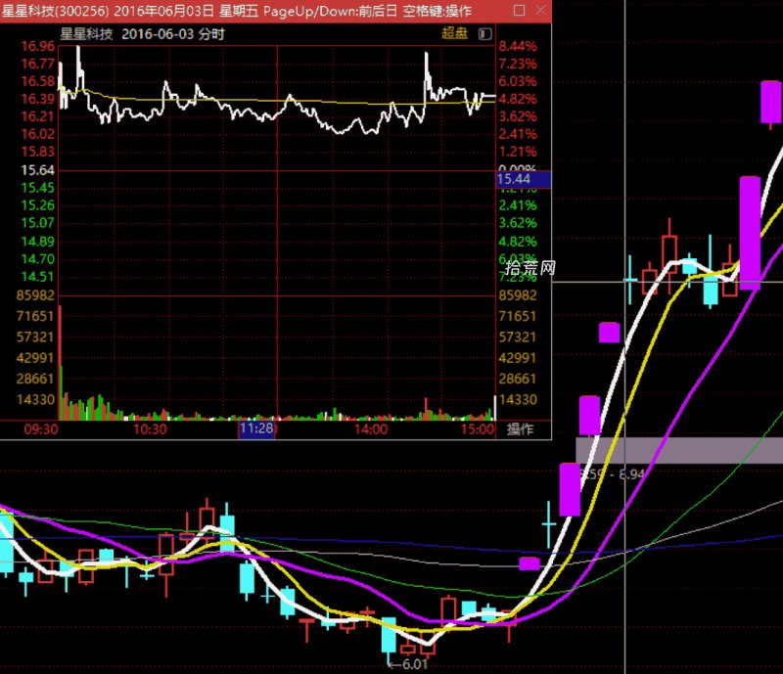Click the 16.21 price axis label
Image resolution: width=783 pixels, height=674 pixels.
click(x=37, y=116)
